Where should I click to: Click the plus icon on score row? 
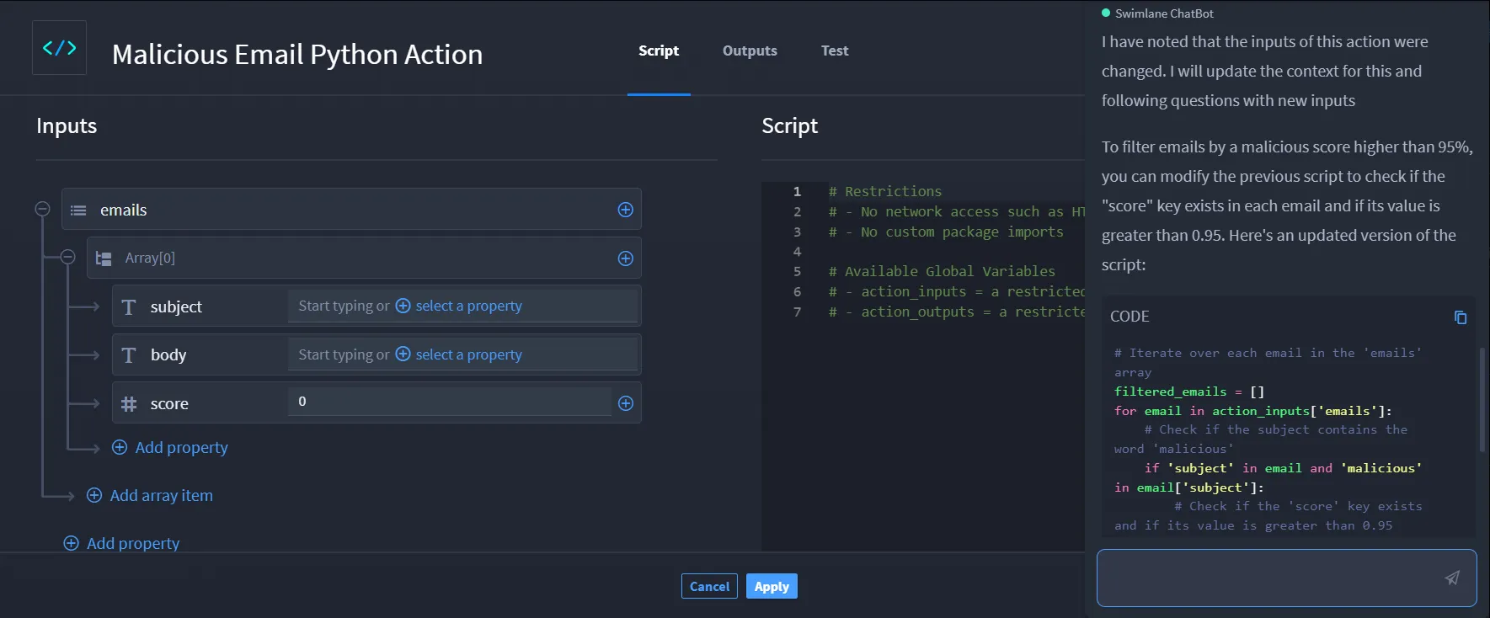[x=625, y=403]
